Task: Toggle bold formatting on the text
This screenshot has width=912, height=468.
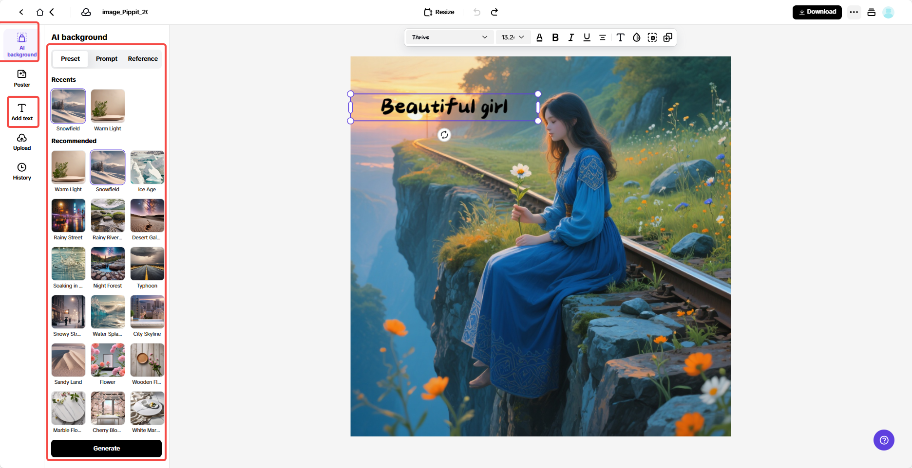Action: [555, 37]
